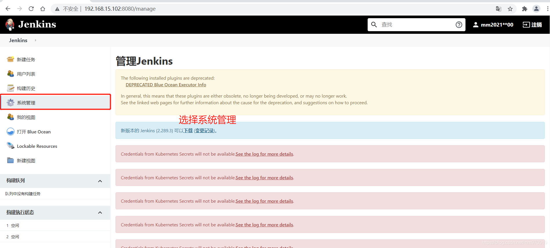Open 新建任务 in the sidebar
550x248 pixels.
pyautogui.click(x=26, y=59)
